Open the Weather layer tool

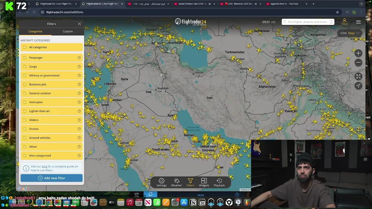(x=176, y=183)
